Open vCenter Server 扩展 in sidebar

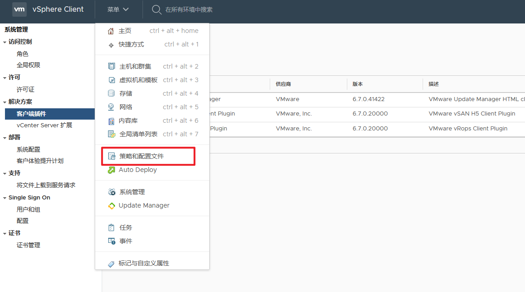[44, 125]
